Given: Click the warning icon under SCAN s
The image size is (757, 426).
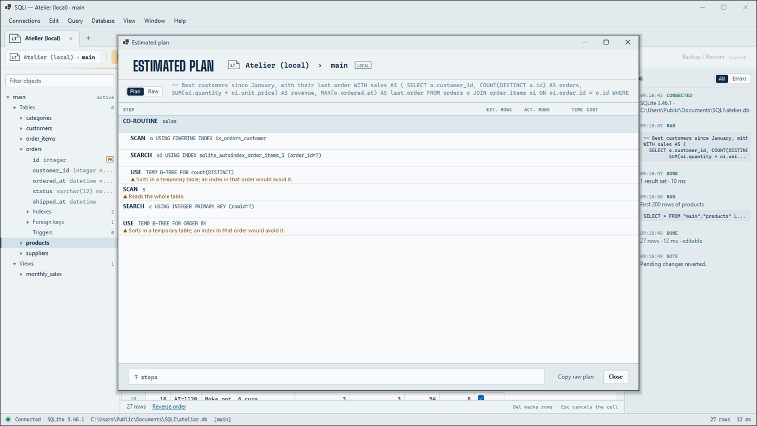Looking at the screenshot, I should tap(126, 196).
